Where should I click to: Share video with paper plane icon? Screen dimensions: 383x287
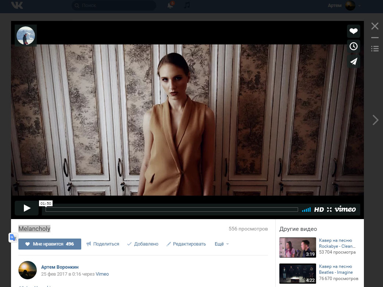point(354,61)
